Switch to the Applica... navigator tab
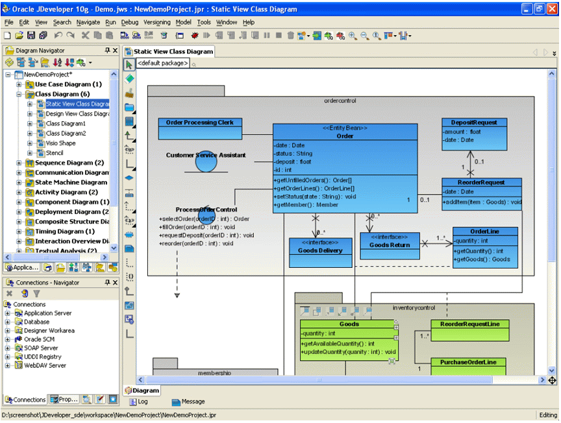The image size is (561, 423). [x=22, y=267]
